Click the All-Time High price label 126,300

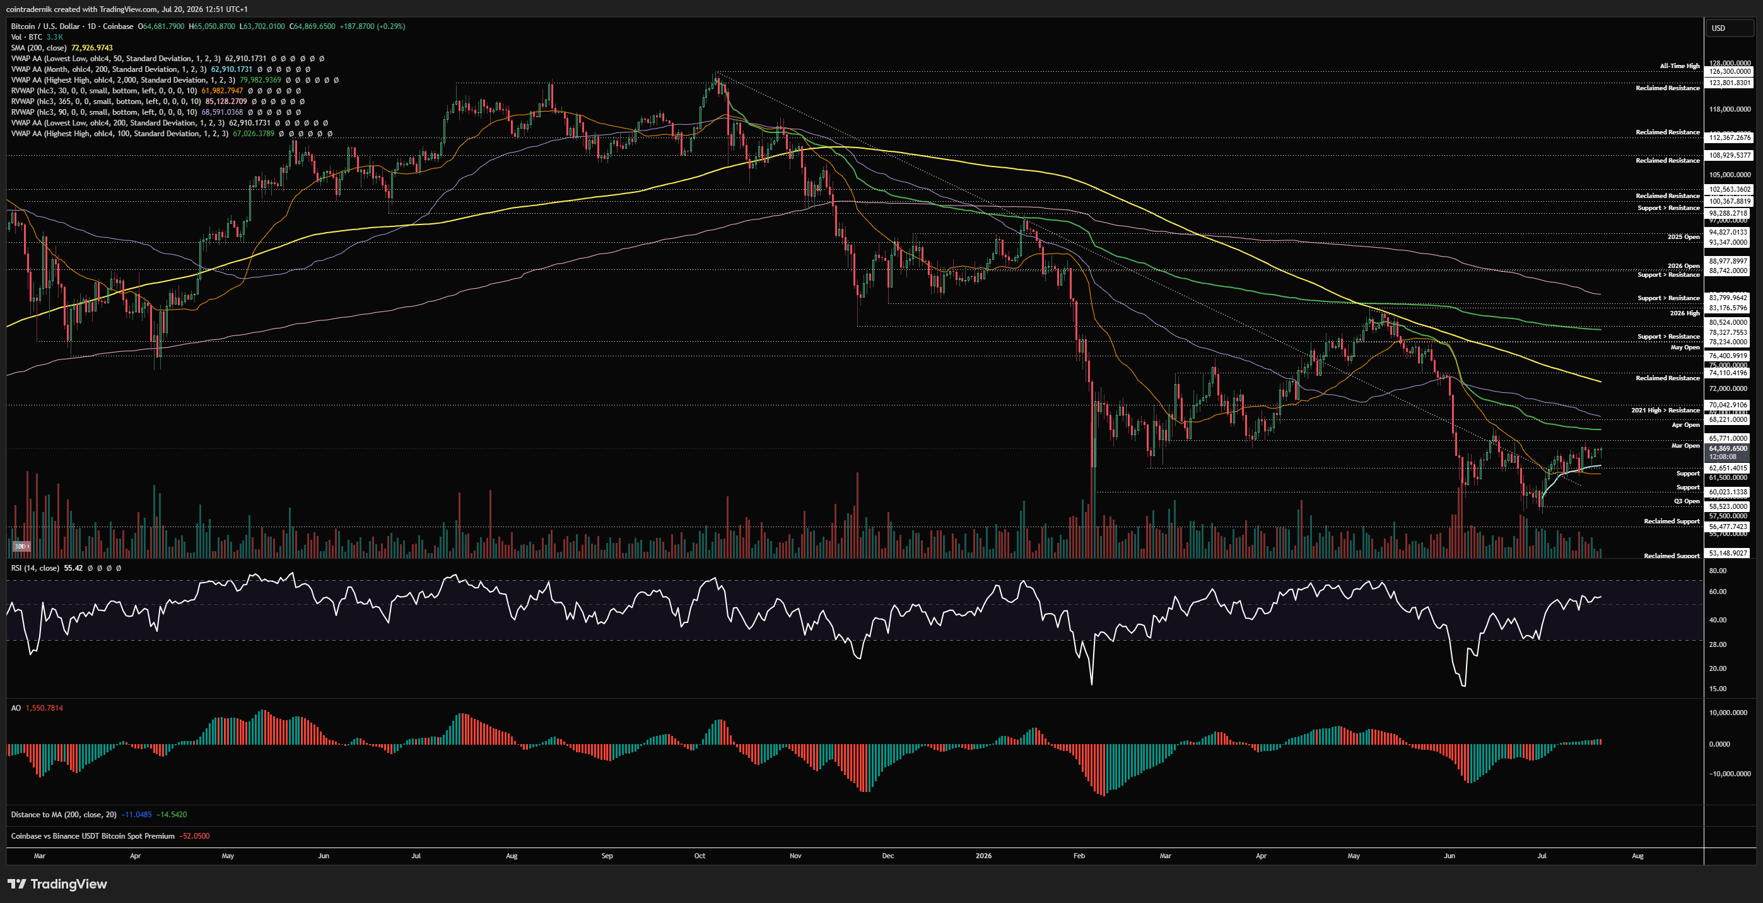pos(1730,71)
